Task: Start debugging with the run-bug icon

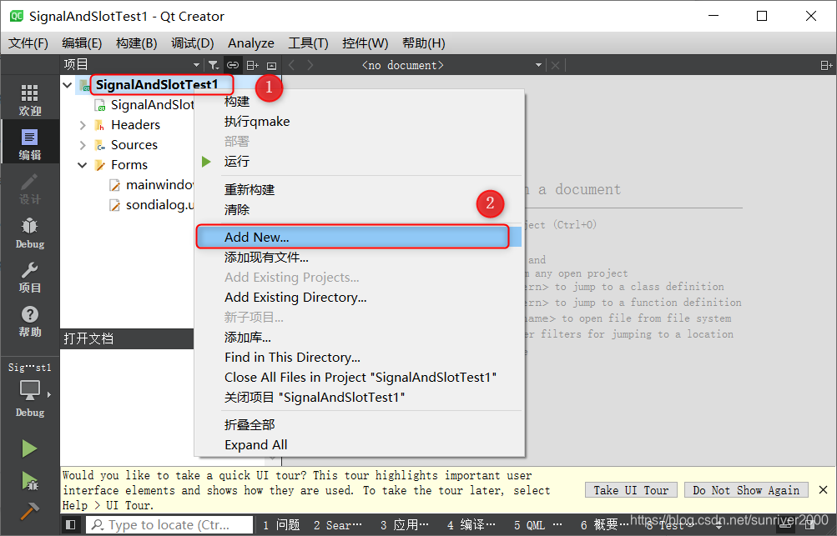Action: tap(29, 481)
